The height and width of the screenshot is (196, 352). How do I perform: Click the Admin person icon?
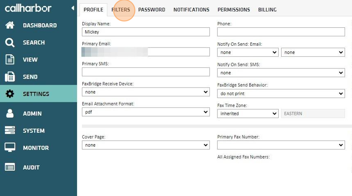point(10,114)
